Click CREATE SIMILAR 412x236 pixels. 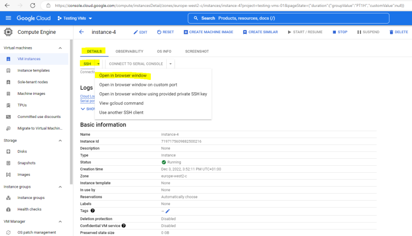260,32
